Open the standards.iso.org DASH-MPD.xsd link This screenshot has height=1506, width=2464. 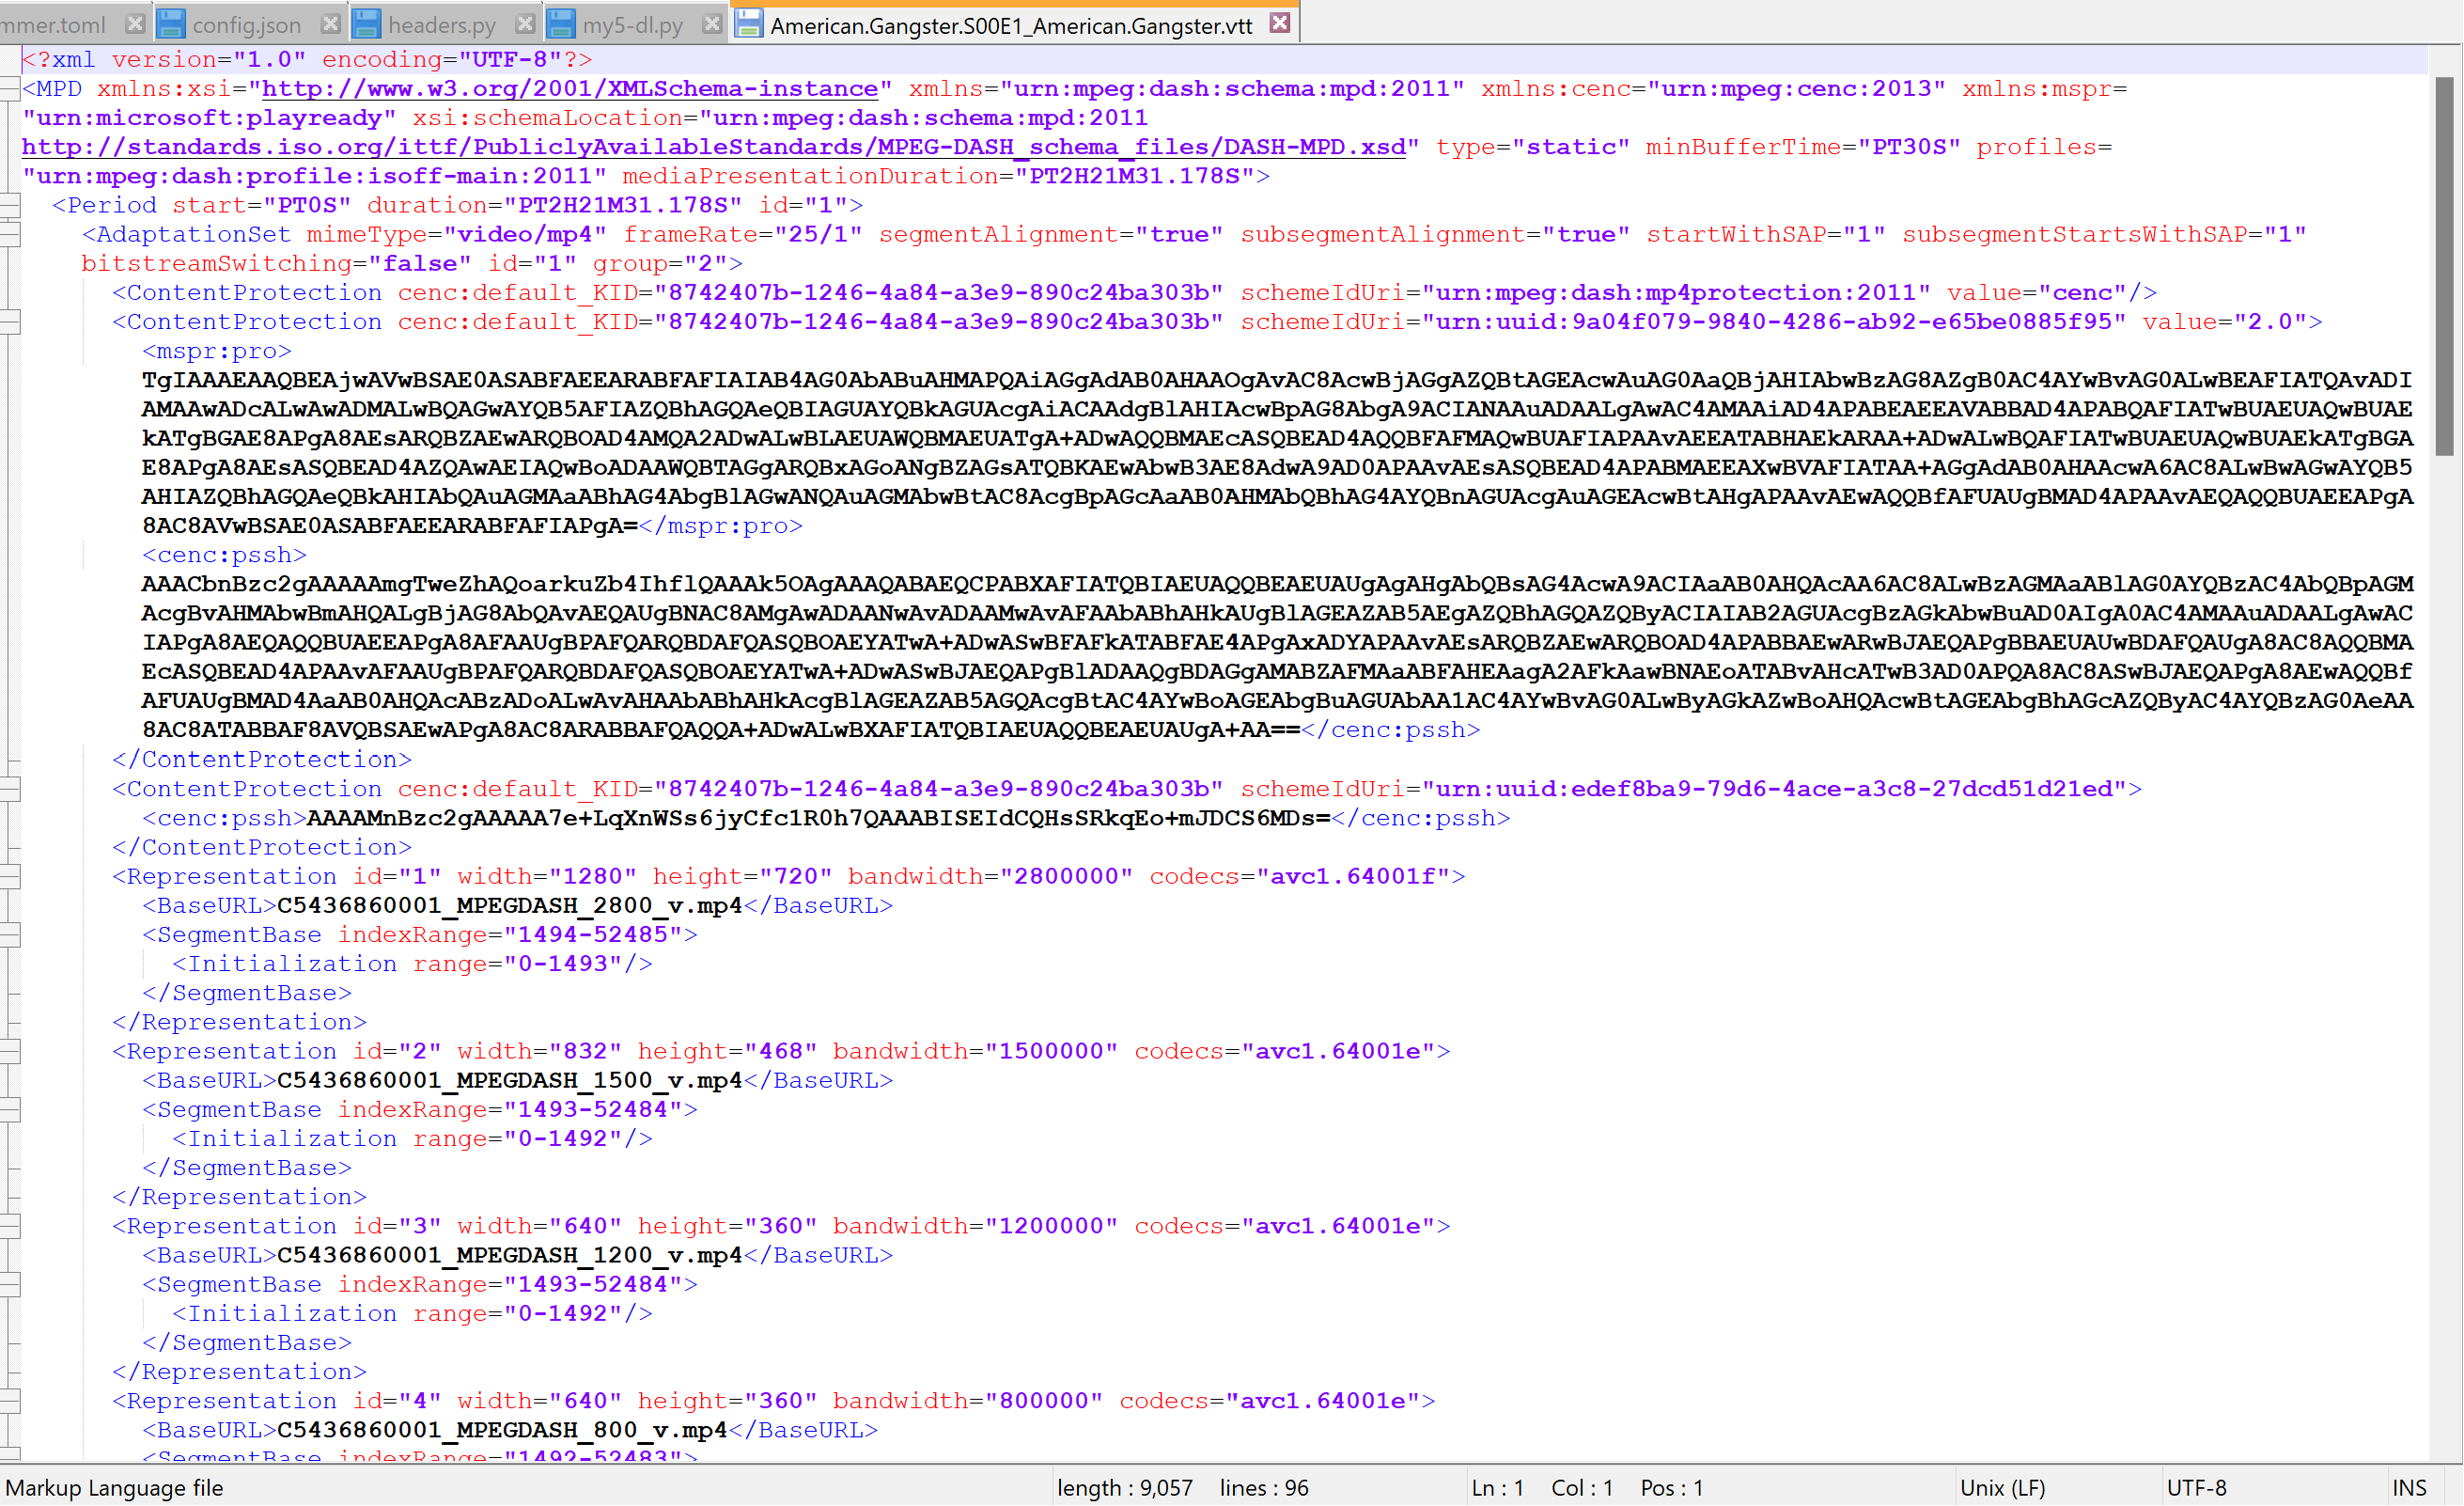pos(713,147)
